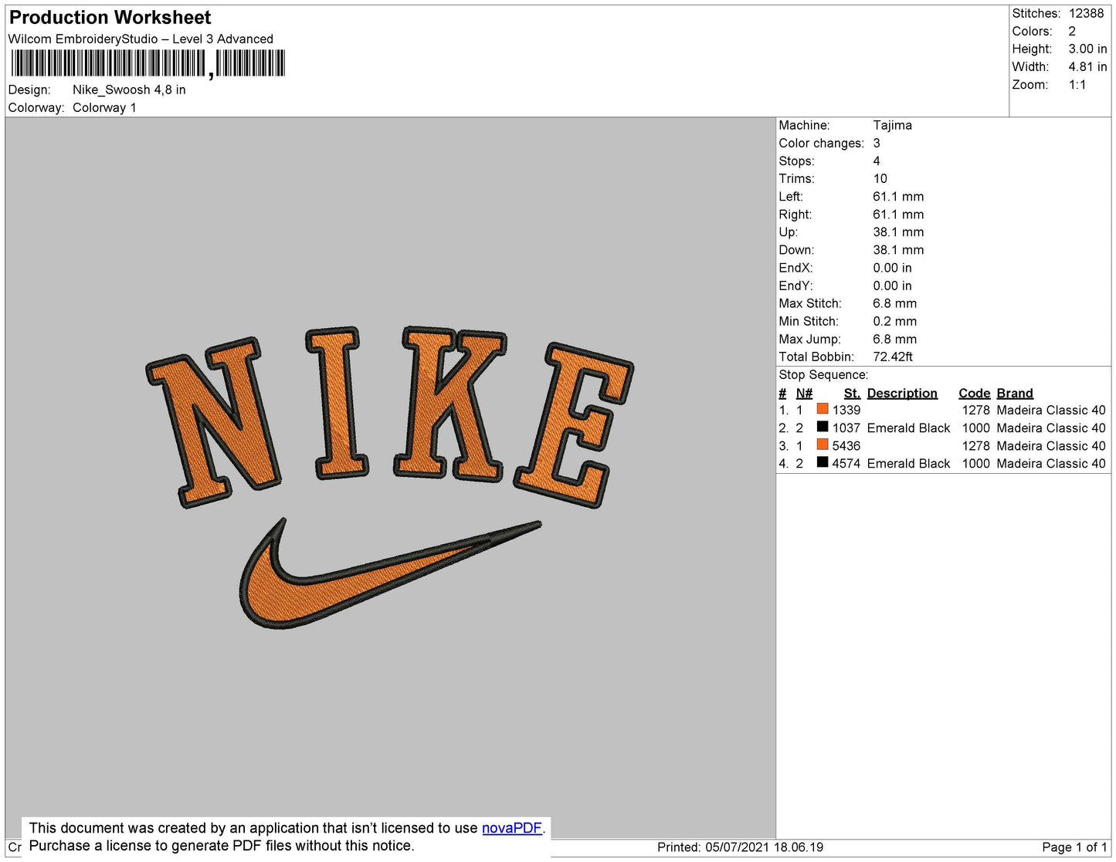Select the Height value '3.00 in'
This screenshot has height=862, width=1116.
coord(1087,49)
